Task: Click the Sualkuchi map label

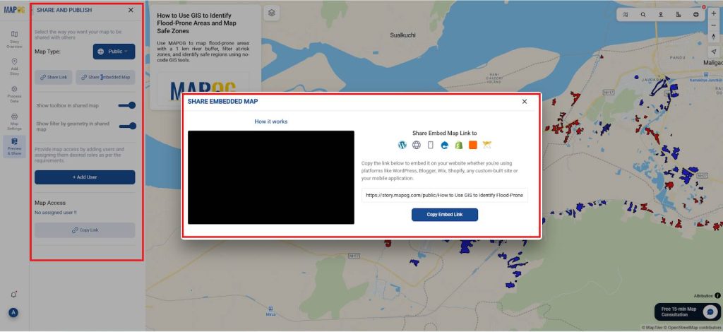Action: [402, 35]
